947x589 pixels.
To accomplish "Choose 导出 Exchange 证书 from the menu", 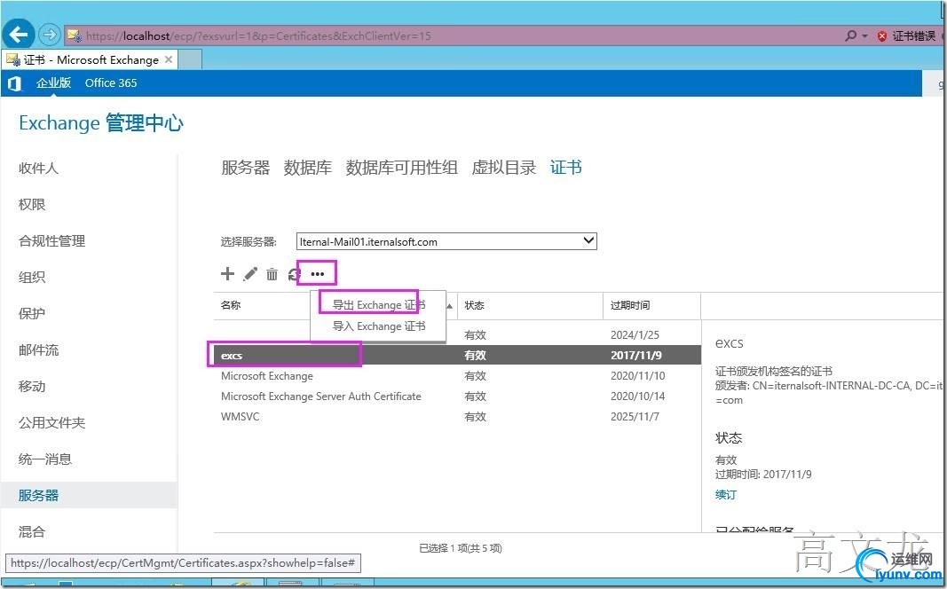I will tap(379, 305).
